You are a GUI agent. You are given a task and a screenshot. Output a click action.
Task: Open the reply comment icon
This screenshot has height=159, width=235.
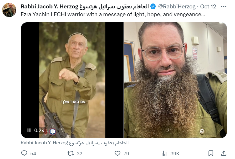pos(24,153)
